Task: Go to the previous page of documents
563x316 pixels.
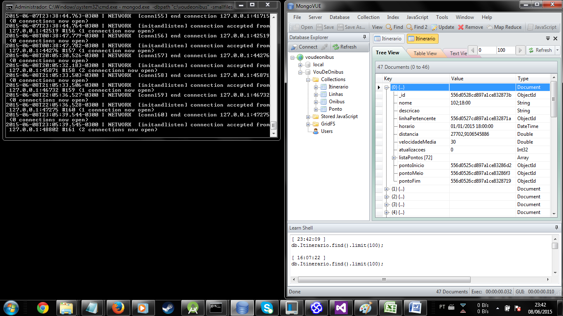Action: (x=473, y=50)
